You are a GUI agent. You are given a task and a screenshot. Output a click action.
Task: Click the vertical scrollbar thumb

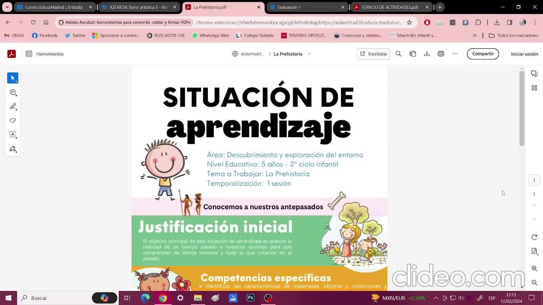tap(522, 108)
